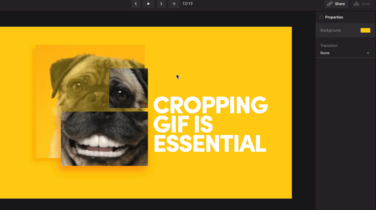376x210 pixels.
Task: Click the 12/13 slide counter
Action: pyautogui.click(x=187, y=4)
